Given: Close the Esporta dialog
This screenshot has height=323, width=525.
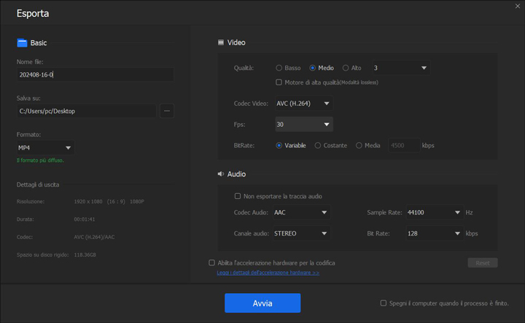Looking at the screenshot, I should tap(517, 6).
